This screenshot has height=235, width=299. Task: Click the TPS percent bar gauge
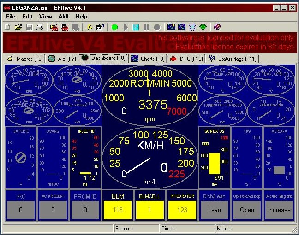[x=247, y=158]
